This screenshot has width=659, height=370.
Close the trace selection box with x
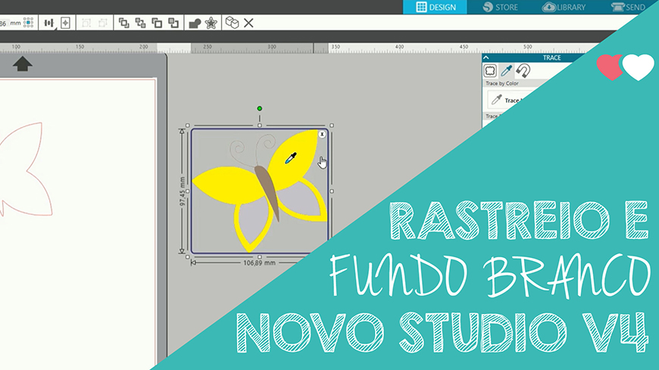[322, 134]
